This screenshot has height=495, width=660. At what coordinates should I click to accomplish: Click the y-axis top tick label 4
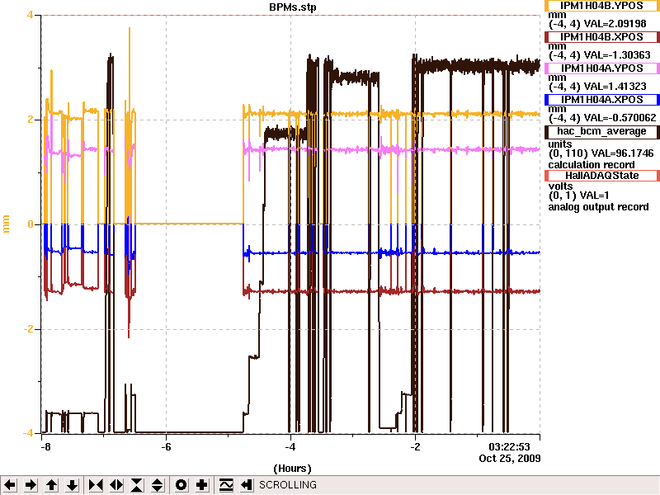pos(30,15)
